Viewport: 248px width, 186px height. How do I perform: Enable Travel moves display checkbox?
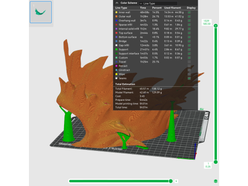[x=189, y=62]
